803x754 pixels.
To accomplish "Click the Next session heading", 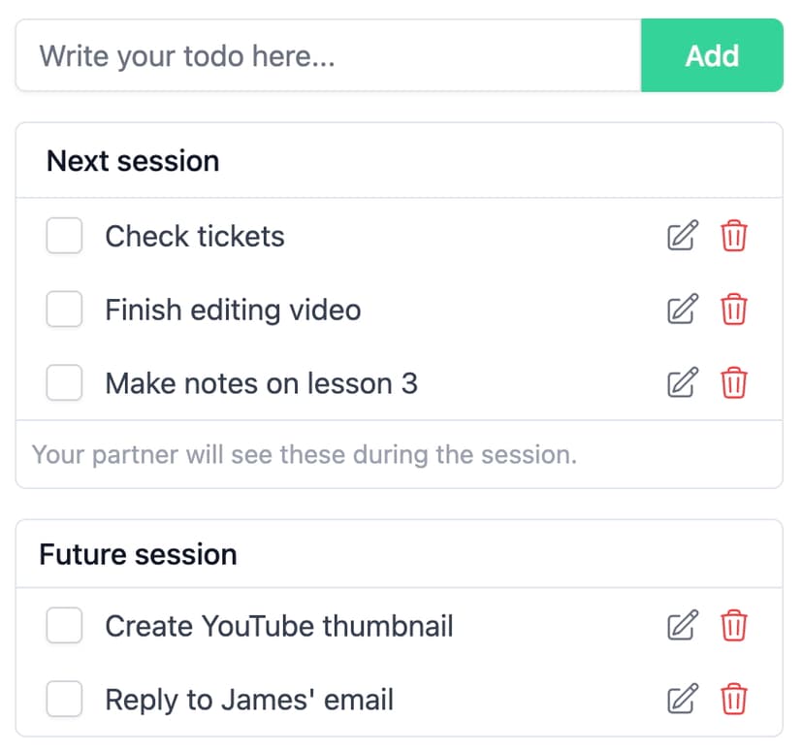I will pos(133,161).
